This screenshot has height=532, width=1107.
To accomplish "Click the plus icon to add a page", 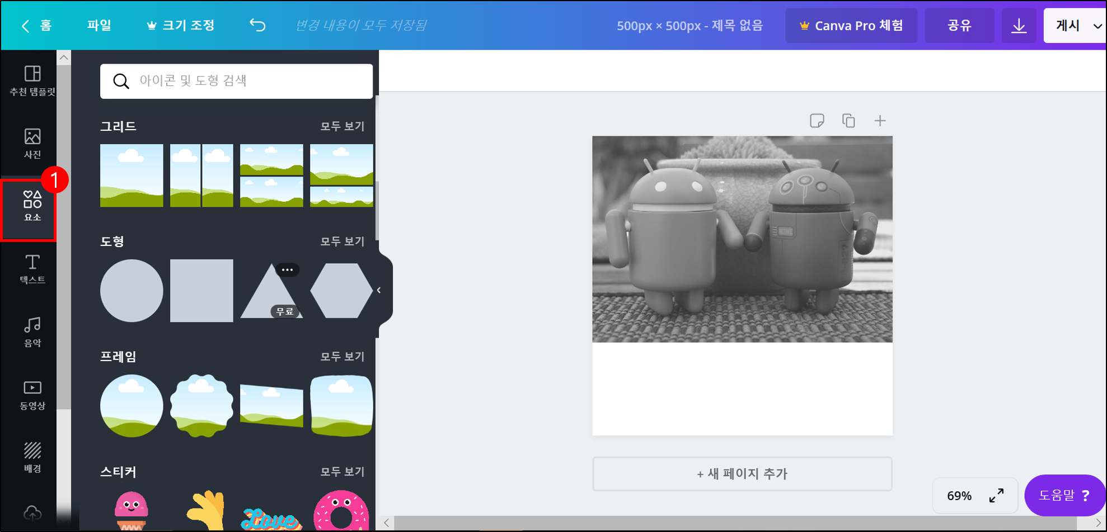I will click(880, 120).
